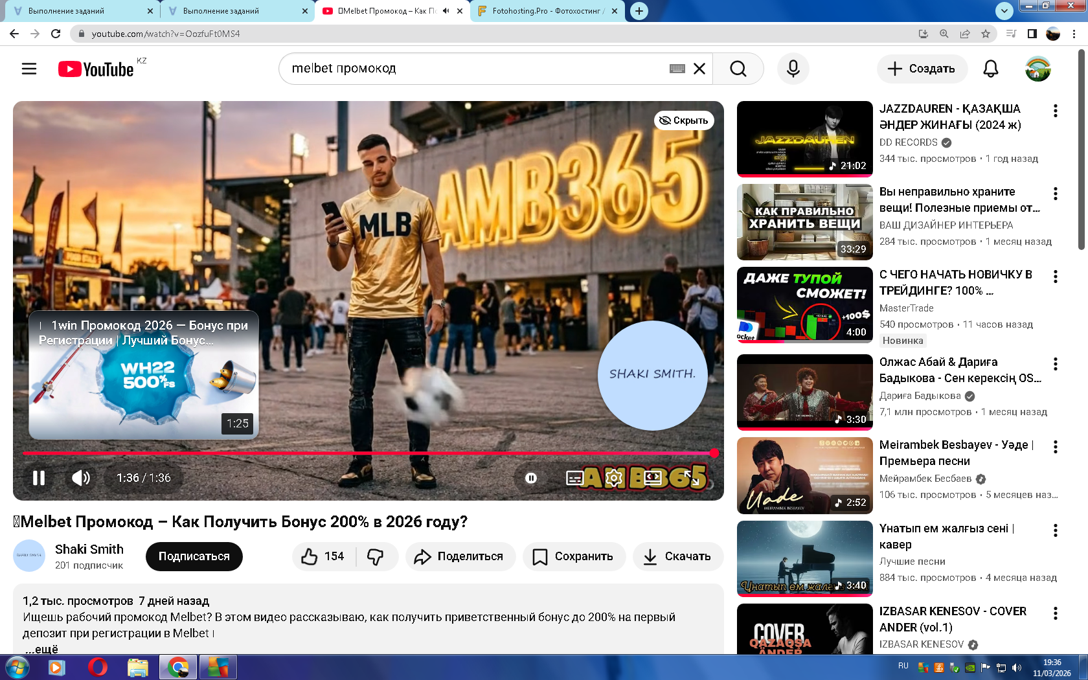Mute the video using the speaker icon
Screen dimensions: 1088x680
pyautogui.click(x=81, y=478)
